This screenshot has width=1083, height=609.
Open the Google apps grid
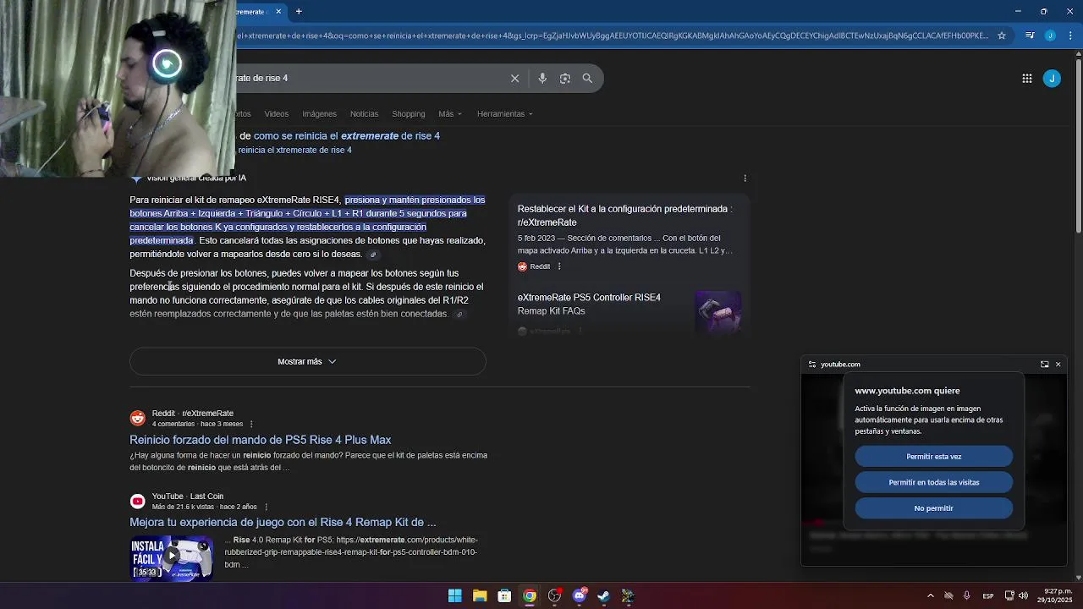pos(1026,78)
